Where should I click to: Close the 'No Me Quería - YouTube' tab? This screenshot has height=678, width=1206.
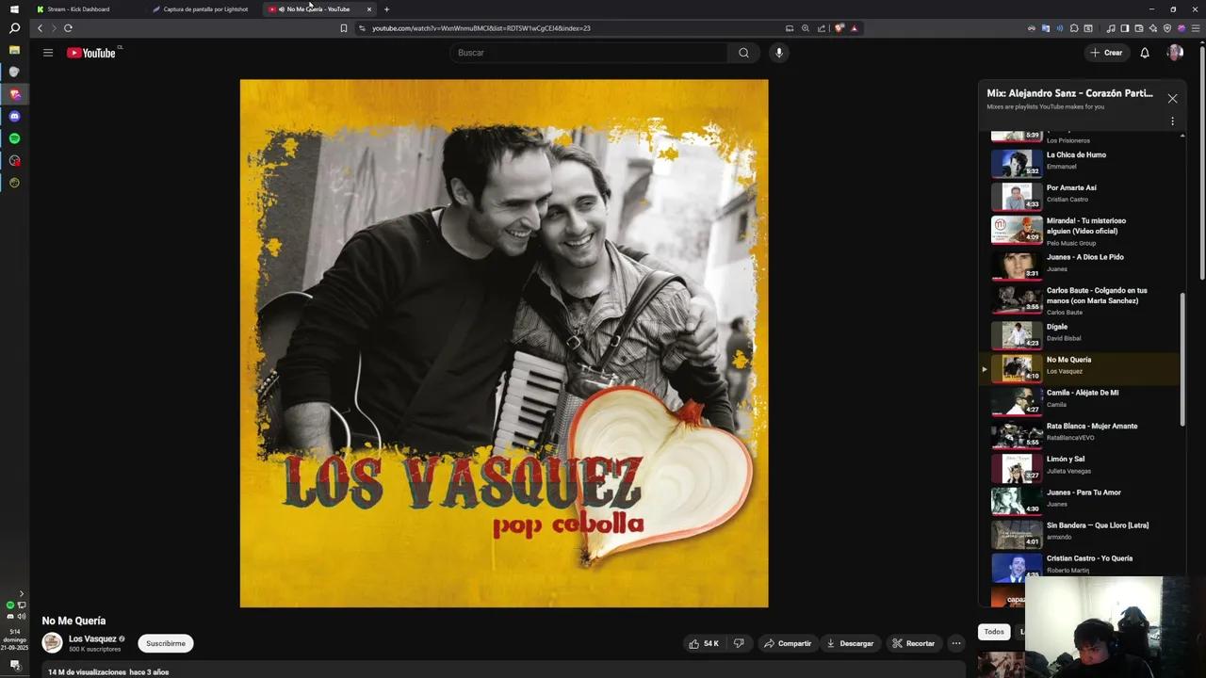point(369,9)
